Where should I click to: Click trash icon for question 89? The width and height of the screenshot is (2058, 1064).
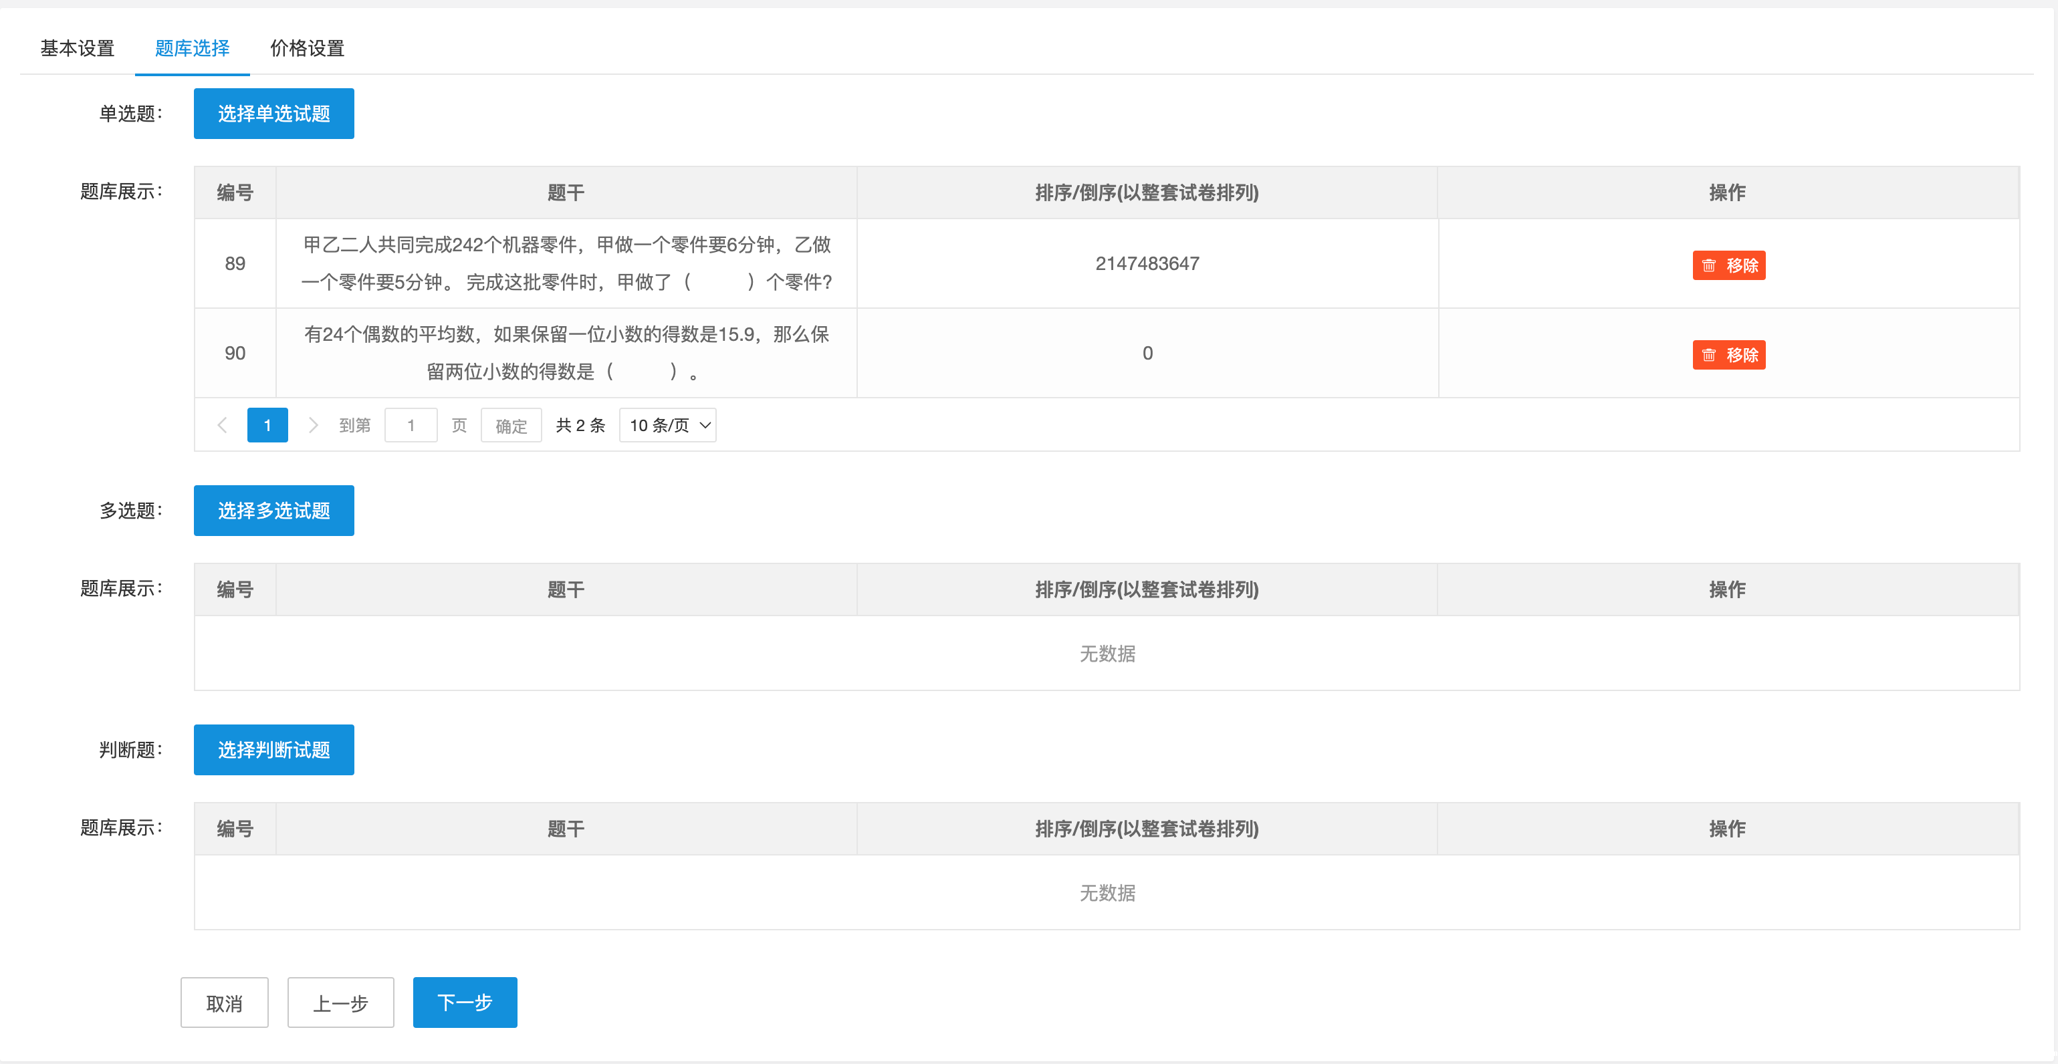[x=1708, y=265]
